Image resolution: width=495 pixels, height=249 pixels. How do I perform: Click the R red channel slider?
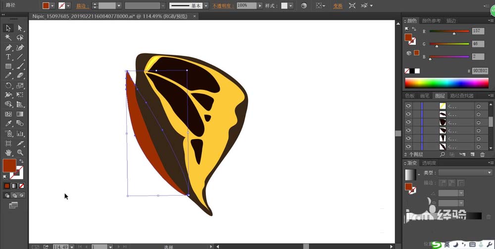click(449, 32)
